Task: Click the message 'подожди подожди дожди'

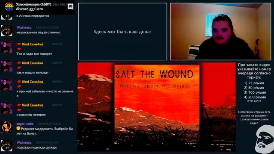Action: click(x=36, y=147)
